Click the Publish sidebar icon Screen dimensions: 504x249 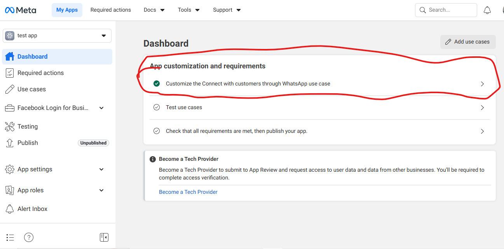(x=9, y=143)
